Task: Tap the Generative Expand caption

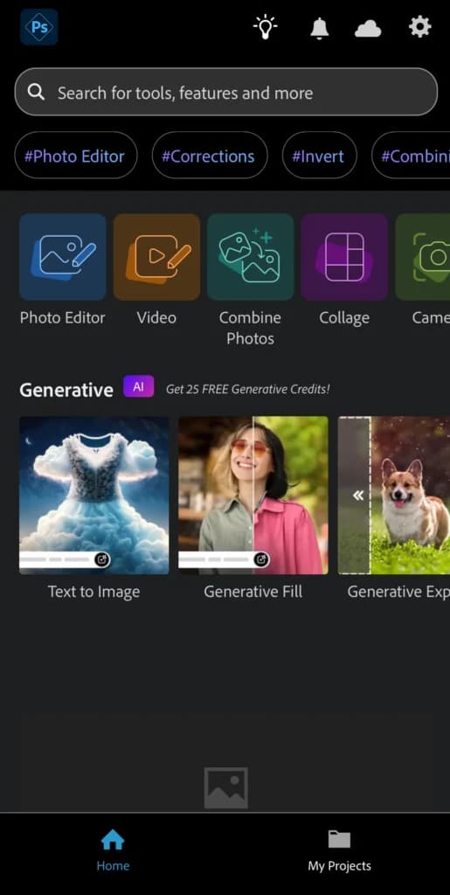Action: click(x=398, y=592)
